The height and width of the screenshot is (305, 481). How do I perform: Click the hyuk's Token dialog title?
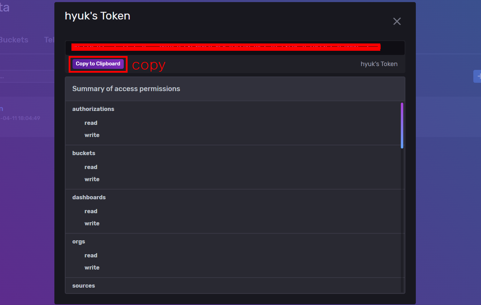click(x=98, y=16)
